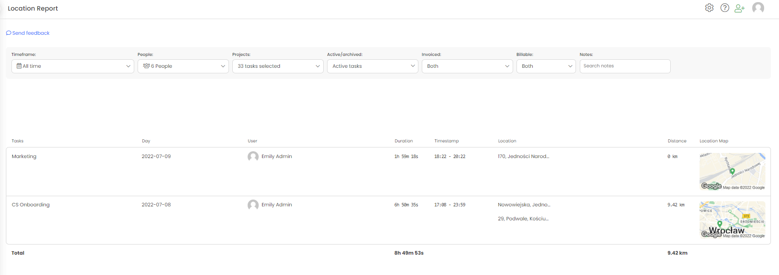Click Emily Admin name in Marketing row

tap(277, 156)
